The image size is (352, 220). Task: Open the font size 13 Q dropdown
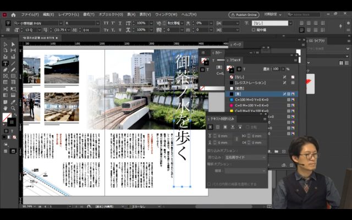point(40,30)
